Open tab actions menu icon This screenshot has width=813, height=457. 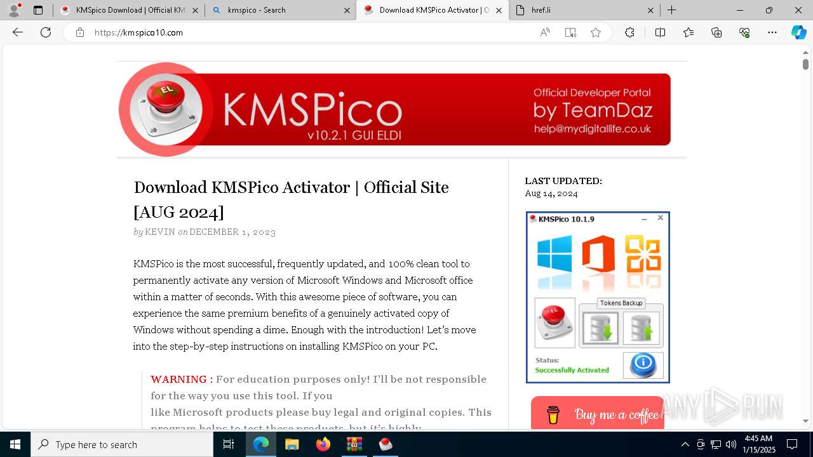(38, 10)
